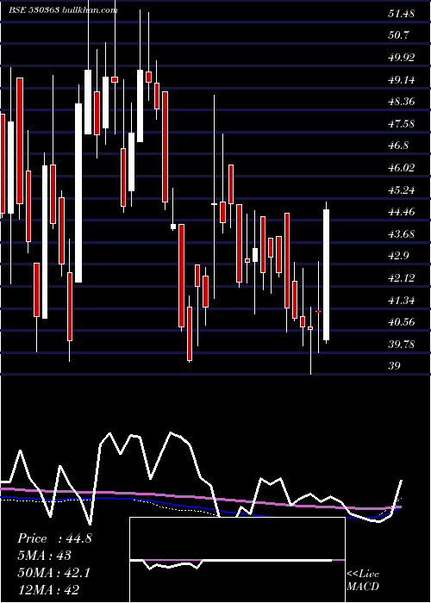This screenshot has height=603, width=431.
Task: Click the 49.92 price level label
Action: [x=402, y=58]
